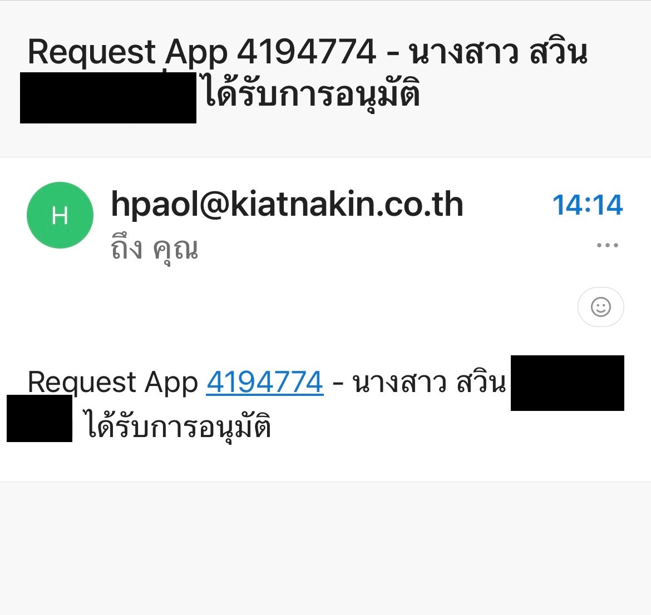Expand recipient details at "ถึง คุณ"

[x=155, y=250]
